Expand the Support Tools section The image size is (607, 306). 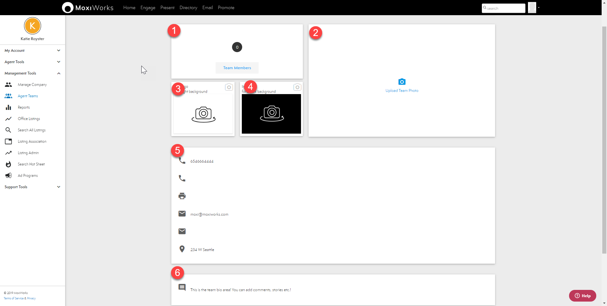[x=58, y=187]
